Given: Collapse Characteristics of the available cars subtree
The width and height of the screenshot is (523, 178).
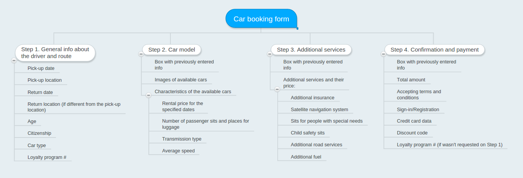Looking at the screenshot, I should [x=149, y=95].
